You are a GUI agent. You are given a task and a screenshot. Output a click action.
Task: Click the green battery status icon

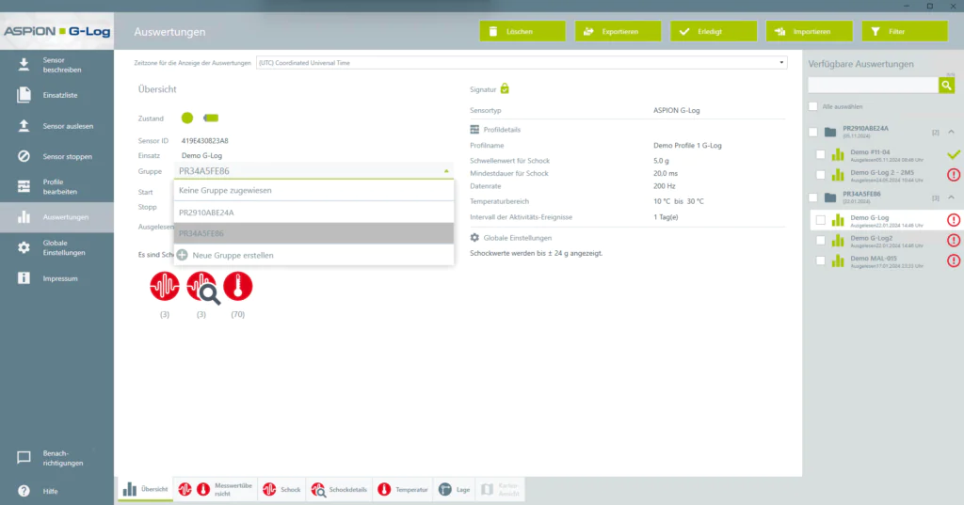[x=211, y=118]
